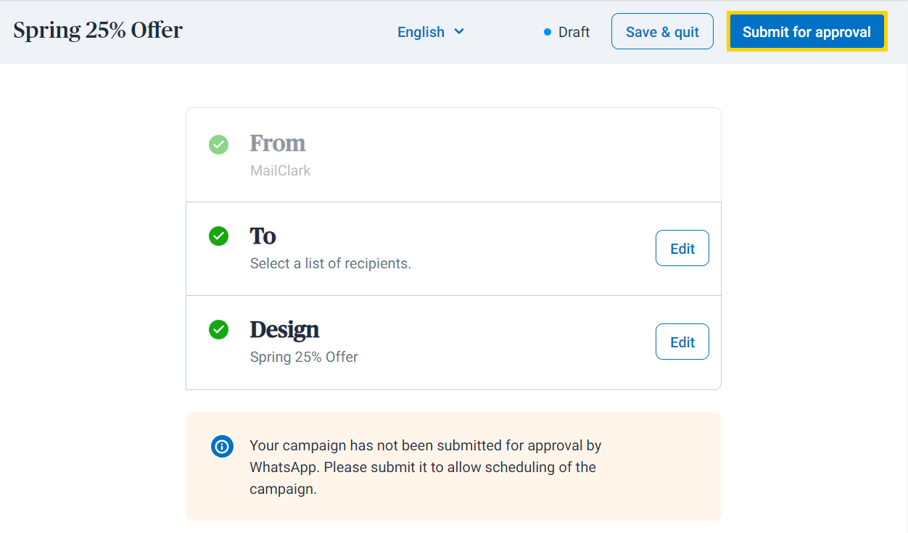The width and height of the screenshot is (908, 533).
Task: Click the Spring 25% Offer campaign title
Action: pos(98,30)
